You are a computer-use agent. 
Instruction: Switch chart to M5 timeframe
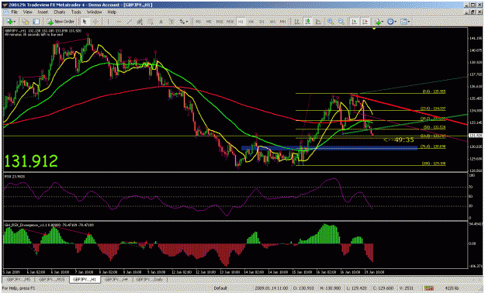point(209,22)
